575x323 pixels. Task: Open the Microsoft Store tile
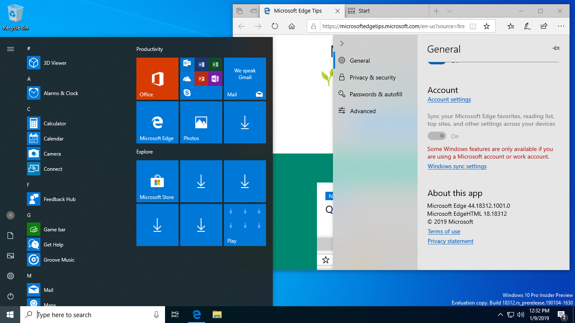pyautogui.click(x=157, y=181)
